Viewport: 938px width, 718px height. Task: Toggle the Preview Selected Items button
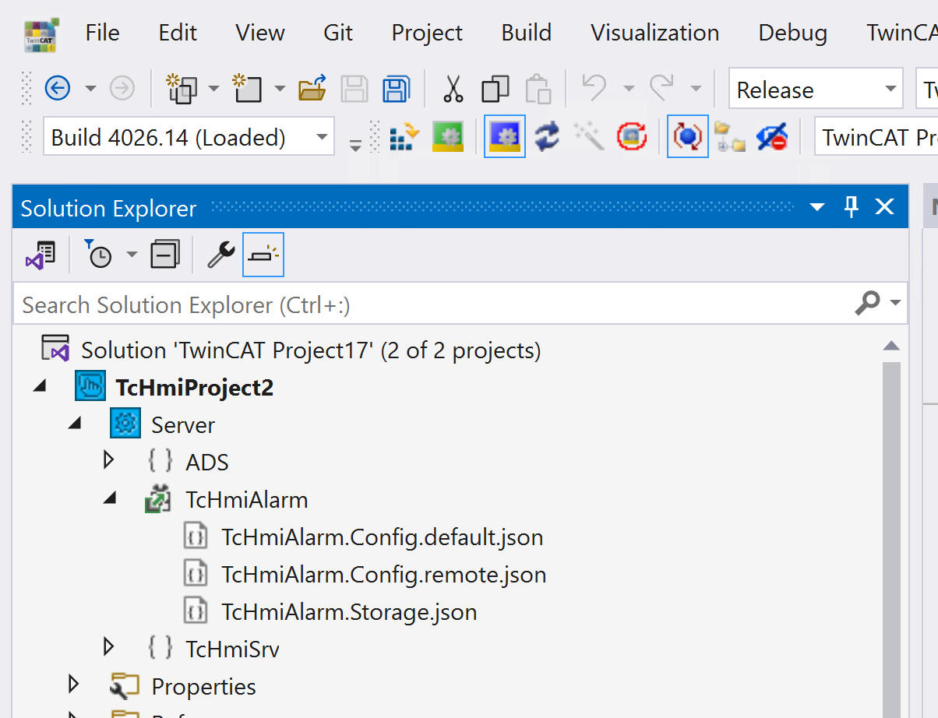263,255
